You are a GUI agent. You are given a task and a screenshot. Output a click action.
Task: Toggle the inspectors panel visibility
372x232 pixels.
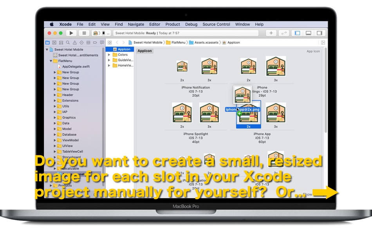click(320, 33)
